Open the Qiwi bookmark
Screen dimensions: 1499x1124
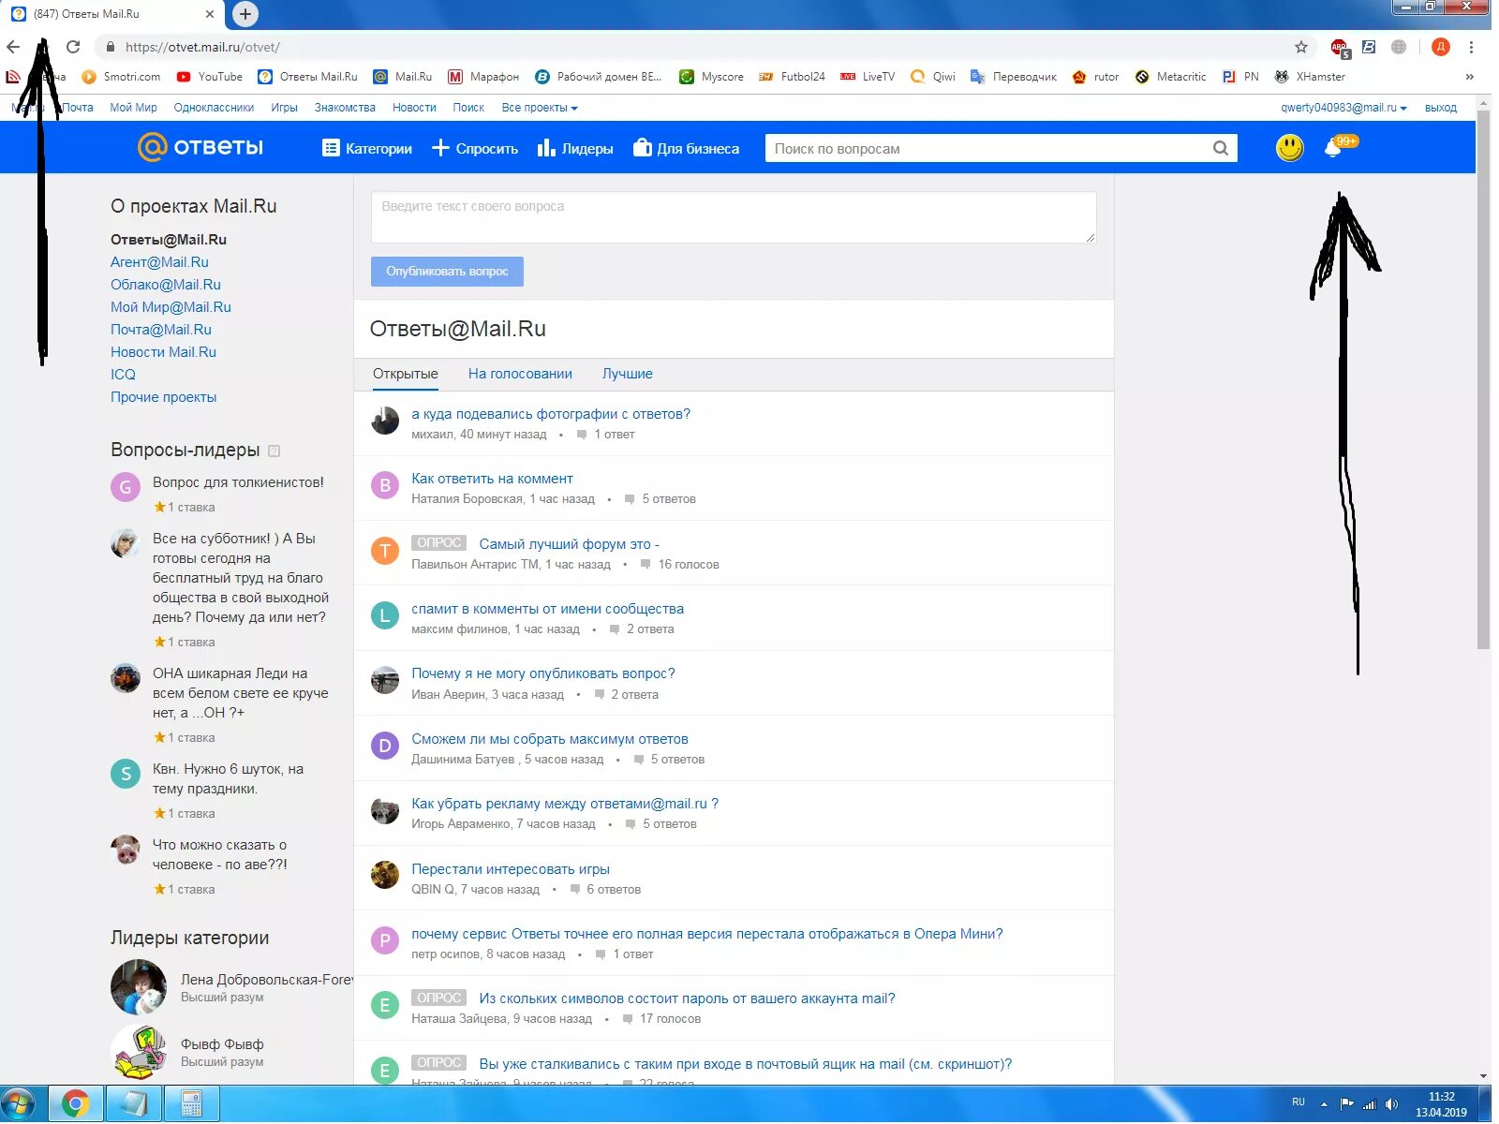tap(933, 77)
